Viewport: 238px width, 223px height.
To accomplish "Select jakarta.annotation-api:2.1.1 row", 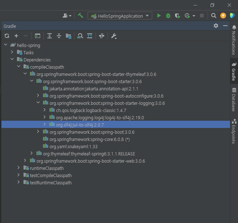I will tap(116, 89).
